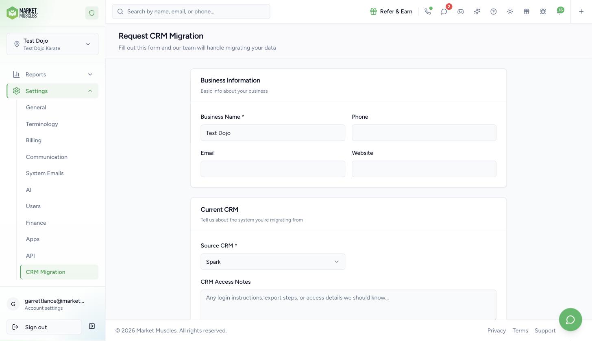Click the green shield icon in sidebar header
Image resolution: width=592 pixels, height=341 pixels.
pos(92,13)
